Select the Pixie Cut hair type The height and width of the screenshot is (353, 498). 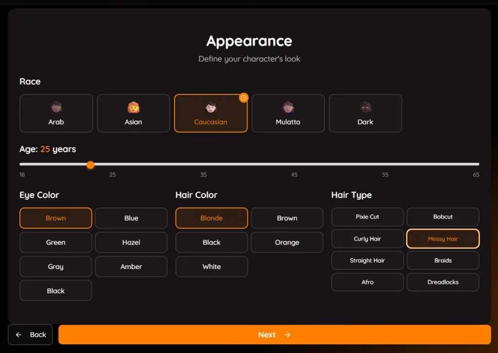click(367, 217)
